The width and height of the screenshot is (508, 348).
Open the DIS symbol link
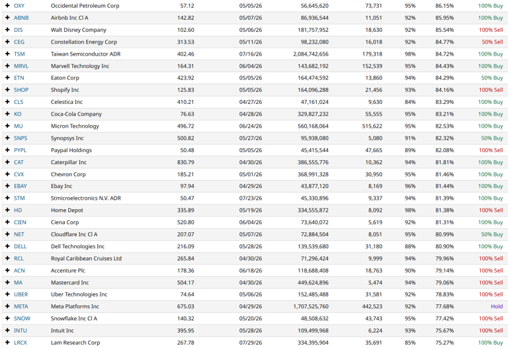19,30
